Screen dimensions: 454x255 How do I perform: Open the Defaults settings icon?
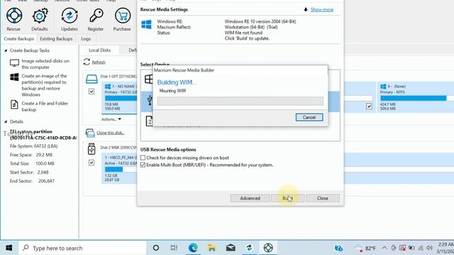40,19
